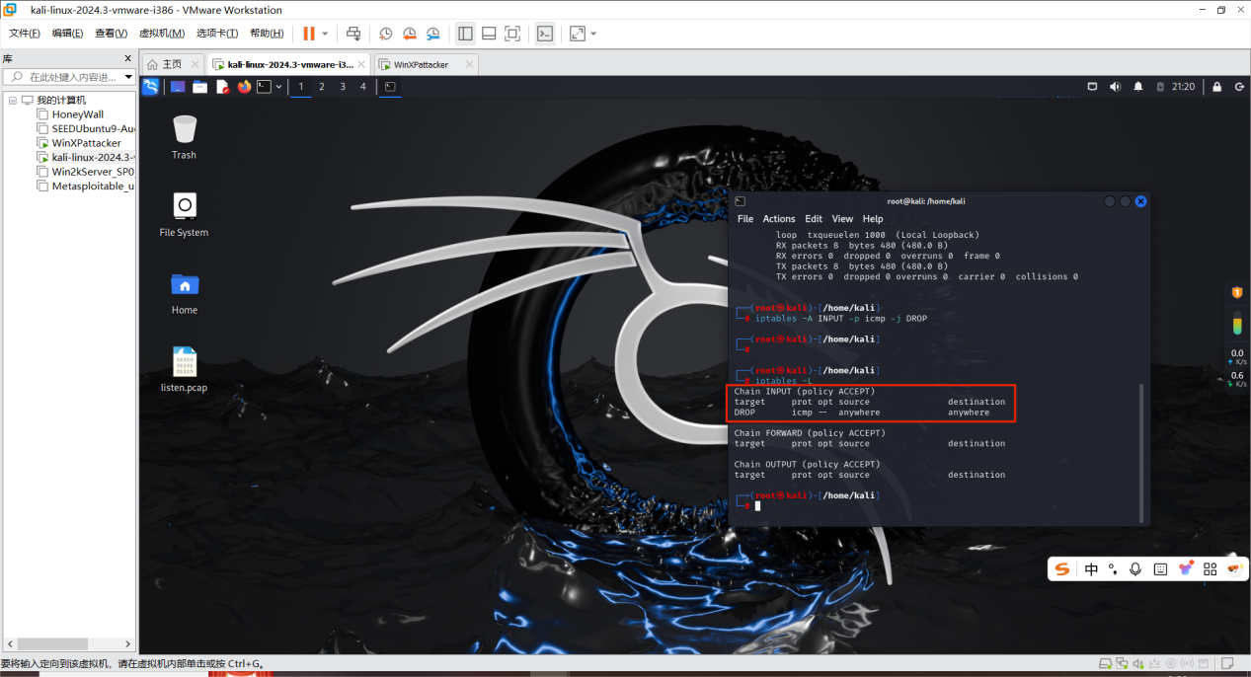The height and width of the screenshot is (677, 1251).
Task: Switch to Kali workspace 3
Action: click(343, 87)
